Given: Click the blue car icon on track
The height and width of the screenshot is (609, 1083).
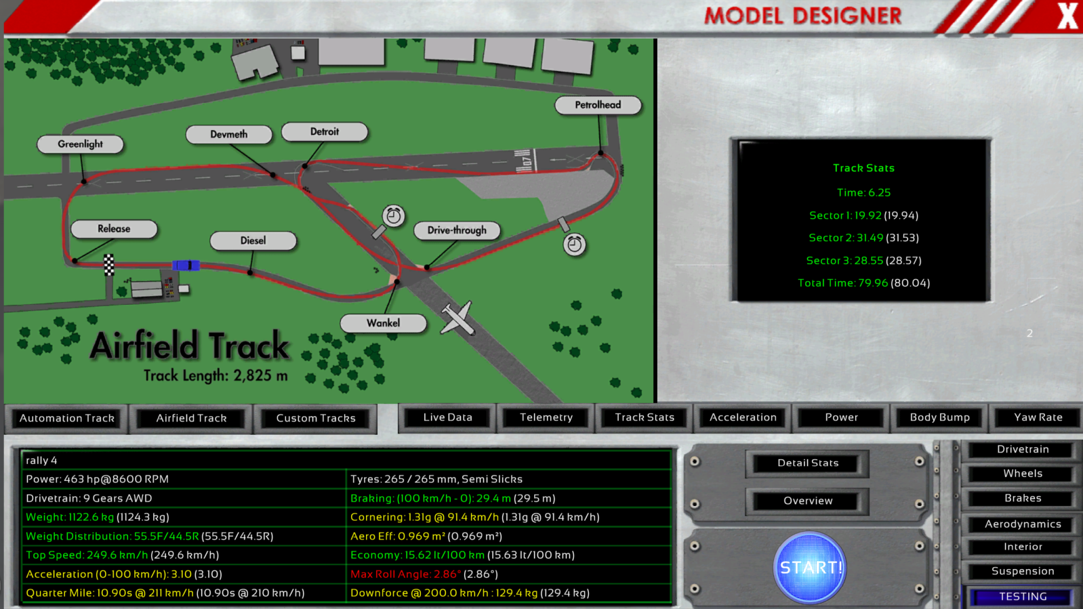Looking at the screenshot, I should tap(185, 265).
